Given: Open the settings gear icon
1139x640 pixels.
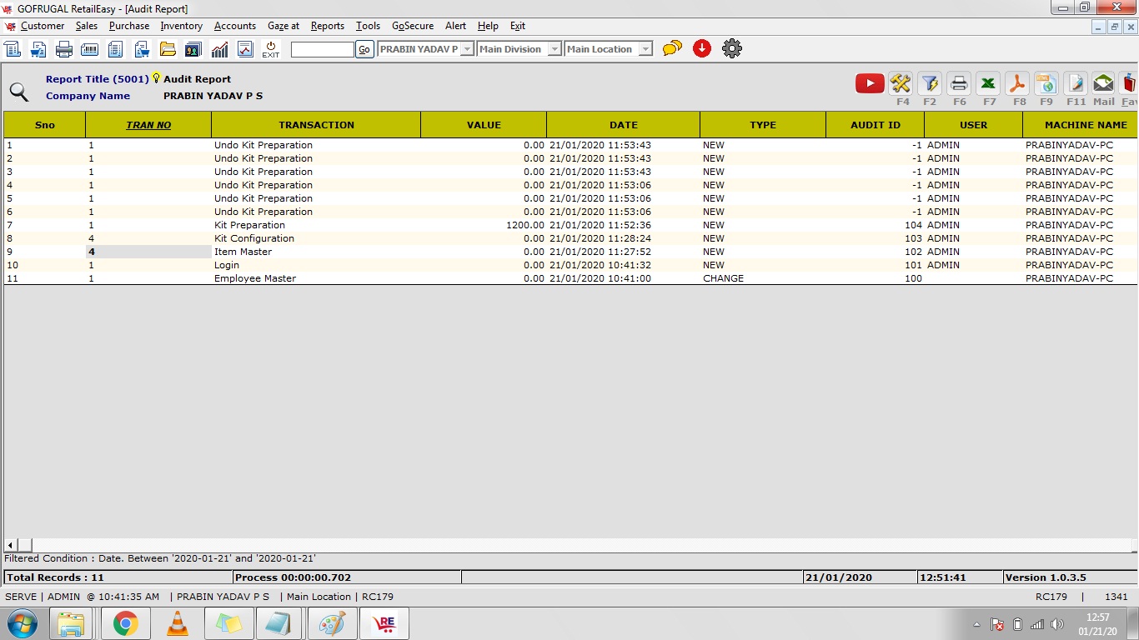Looking at the screenshot, I should (732, 48).
